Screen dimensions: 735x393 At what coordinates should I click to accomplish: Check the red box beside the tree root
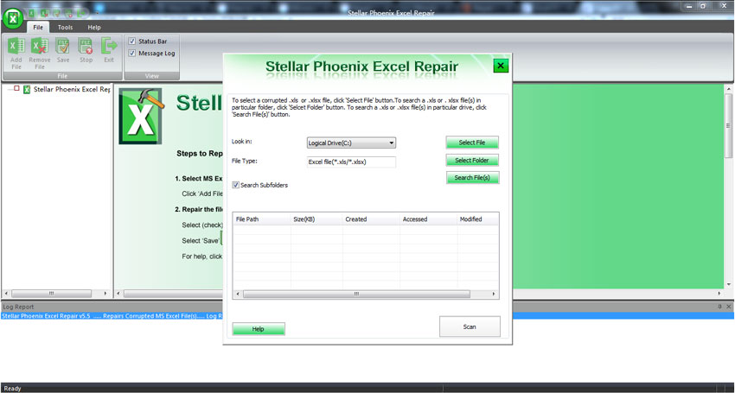[x=16, y=88]
